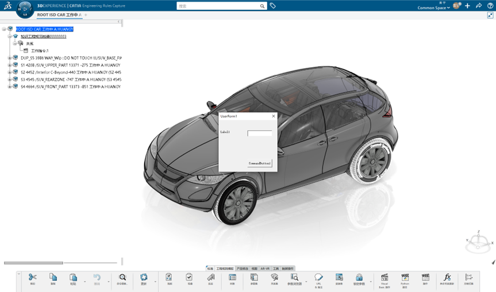Screen dimensions: 496x292
Task: Switch to the 标准 Standard tab
Action: tap(210, 268)
